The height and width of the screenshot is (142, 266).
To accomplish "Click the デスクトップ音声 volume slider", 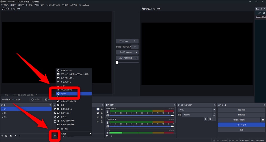I will [x=142, y=126].
